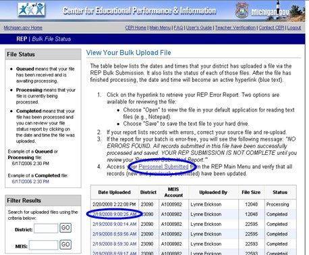Screen dimensions: 309x255
Task: Open the 2/19/2008 9:00:14 AM upload report
Action: (115, 224)
